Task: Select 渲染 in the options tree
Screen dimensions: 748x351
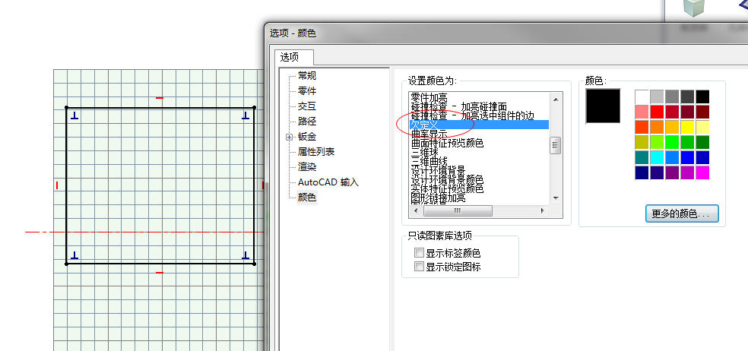Action: 307,167
